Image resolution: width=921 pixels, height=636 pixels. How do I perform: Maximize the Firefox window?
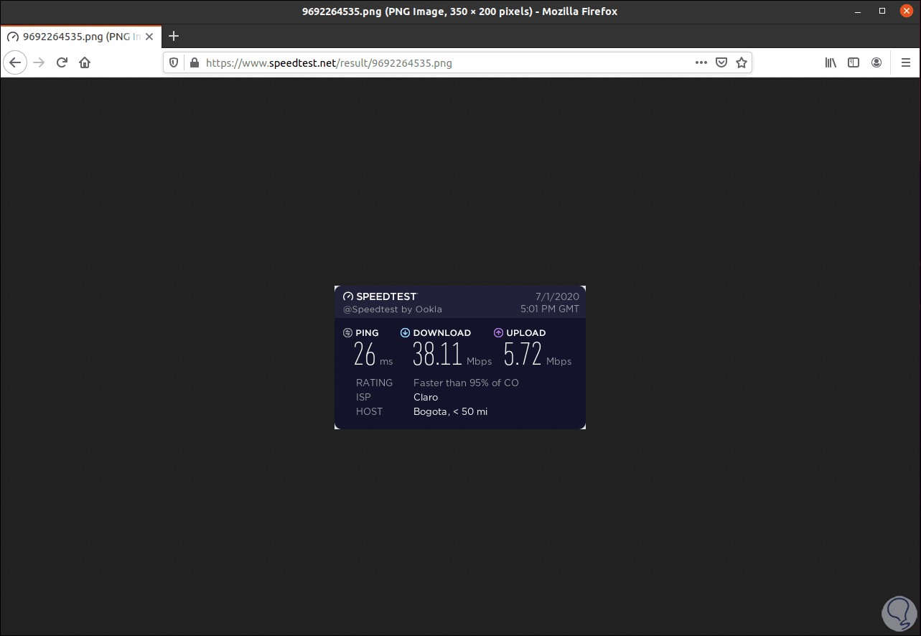tap(882, 11)
